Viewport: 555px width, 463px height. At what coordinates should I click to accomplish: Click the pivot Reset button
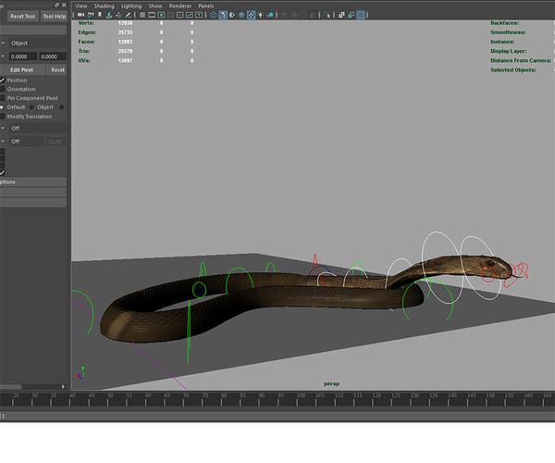point(57,69)
